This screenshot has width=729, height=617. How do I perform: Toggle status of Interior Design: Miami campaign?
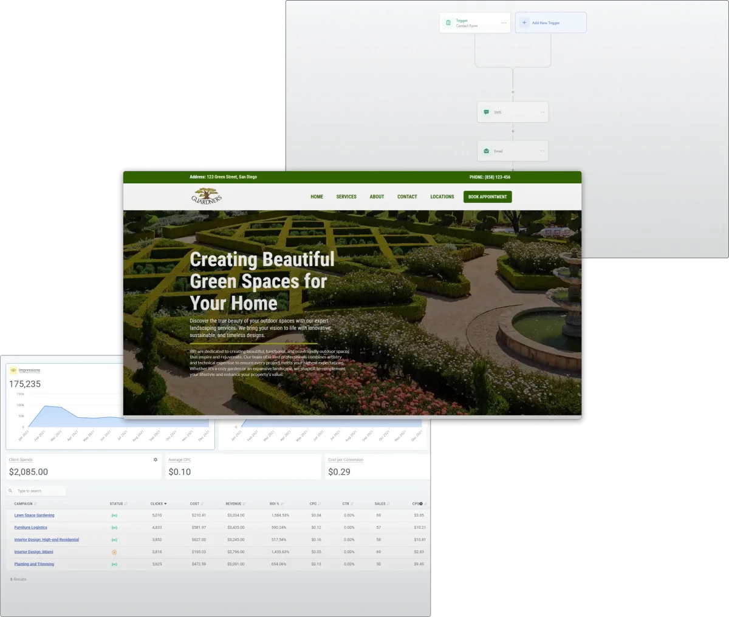point(114,552)
